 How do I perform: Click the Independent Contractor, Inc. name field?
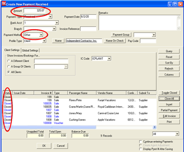[x=84, y=41]
